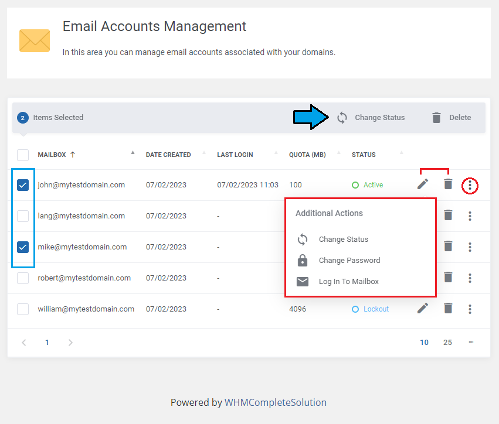Sort table by Last Login column
Image resolution: width=499 pixels, height=424 pixels.
point(235,155)
